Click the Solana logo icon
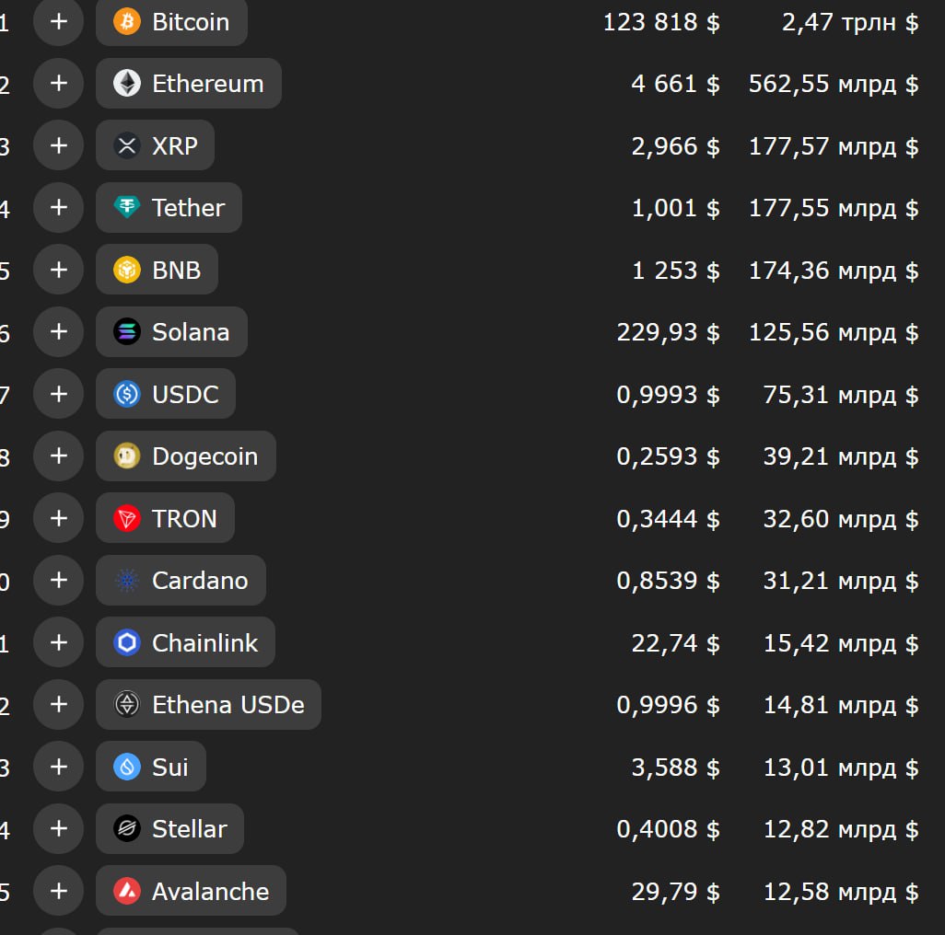 click(x=127, y=332)
